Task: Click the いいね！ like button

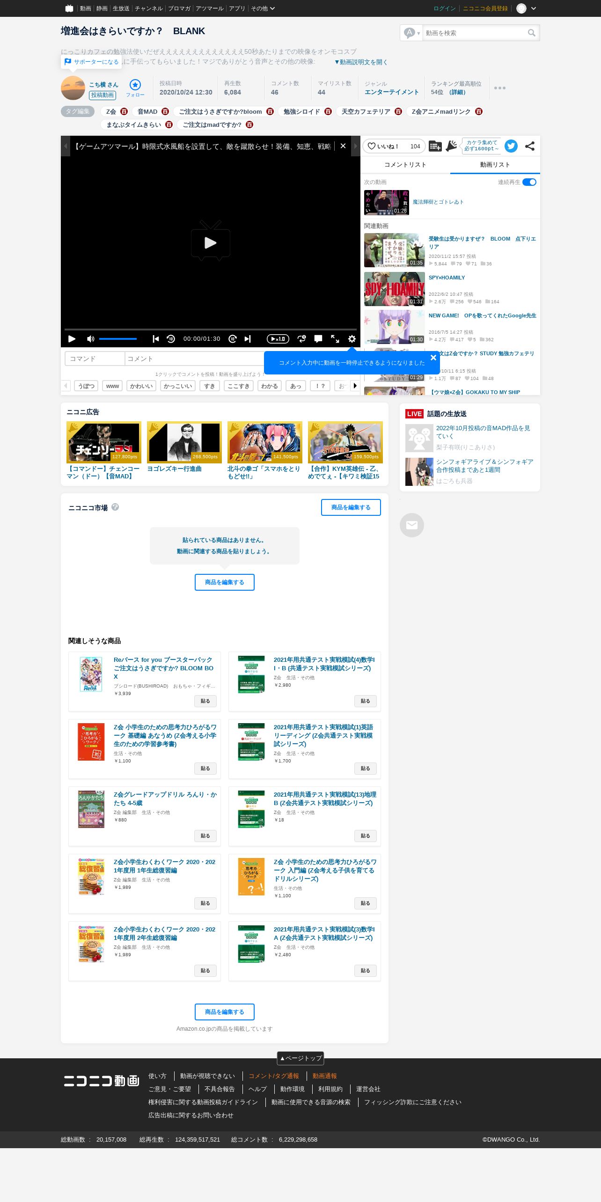Action: tap(394, 146)
